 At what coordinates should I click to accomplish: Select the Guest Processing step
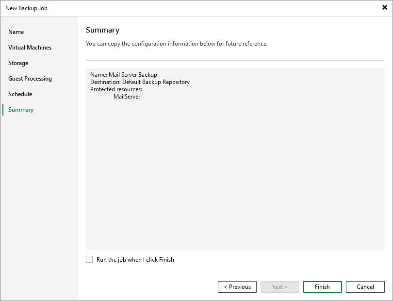point(30,79)
